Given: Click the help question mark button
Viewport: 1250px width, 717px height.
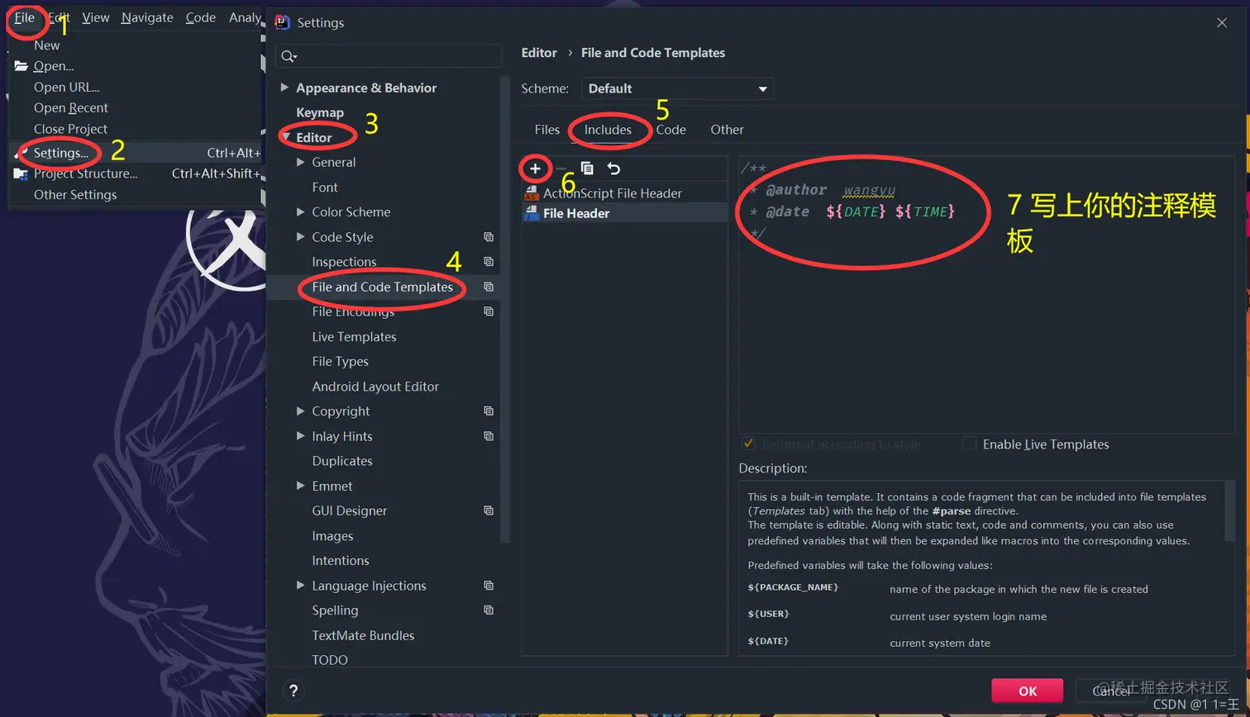Looking at the screenshot, I should tap(293, 691).
